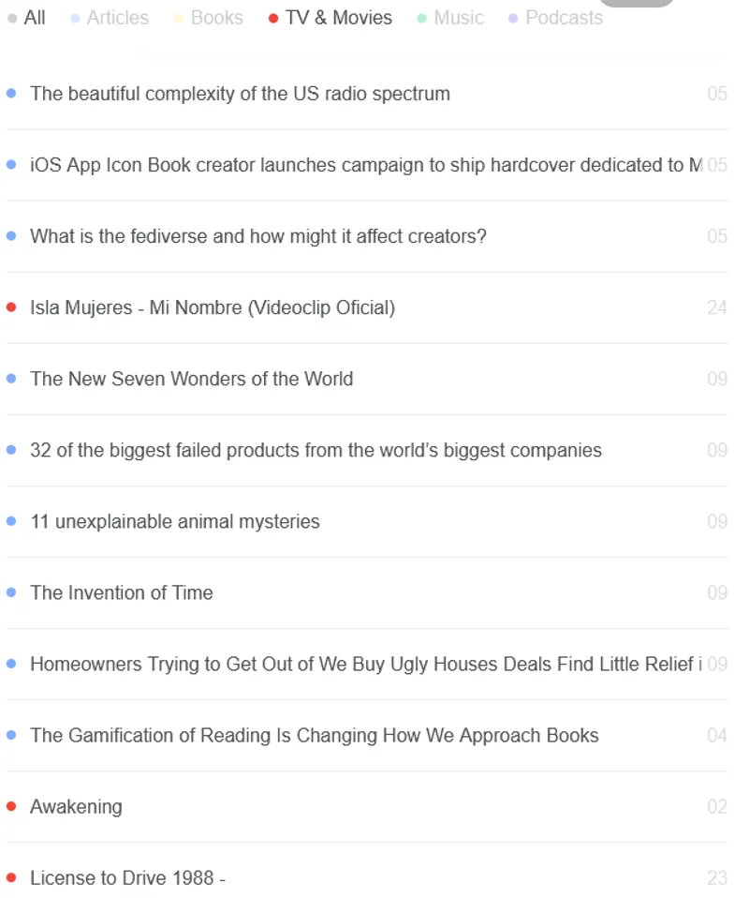This screenshot has width=749, height=898.
Task: Open iOS App Icon Book article
Action: point(365,165)
